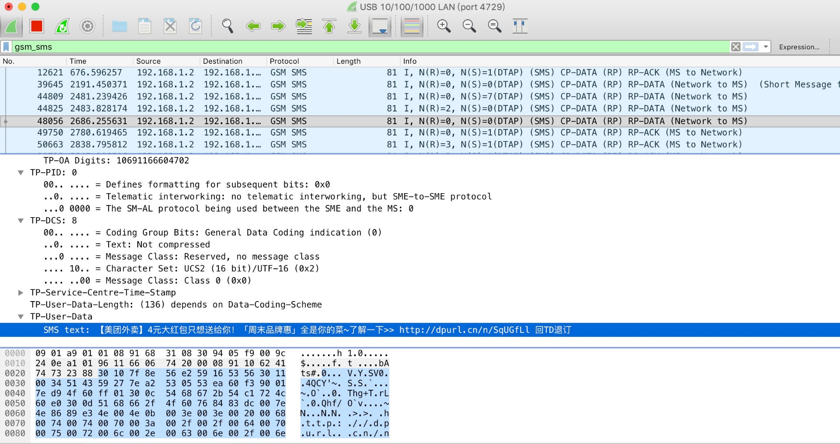Click the gsm_sms filter input field
This screenshot has width=840, height=444.
[350, 47]
